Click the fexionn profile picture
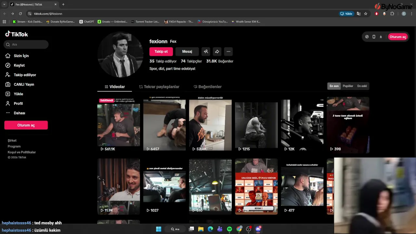 [120, 55]
